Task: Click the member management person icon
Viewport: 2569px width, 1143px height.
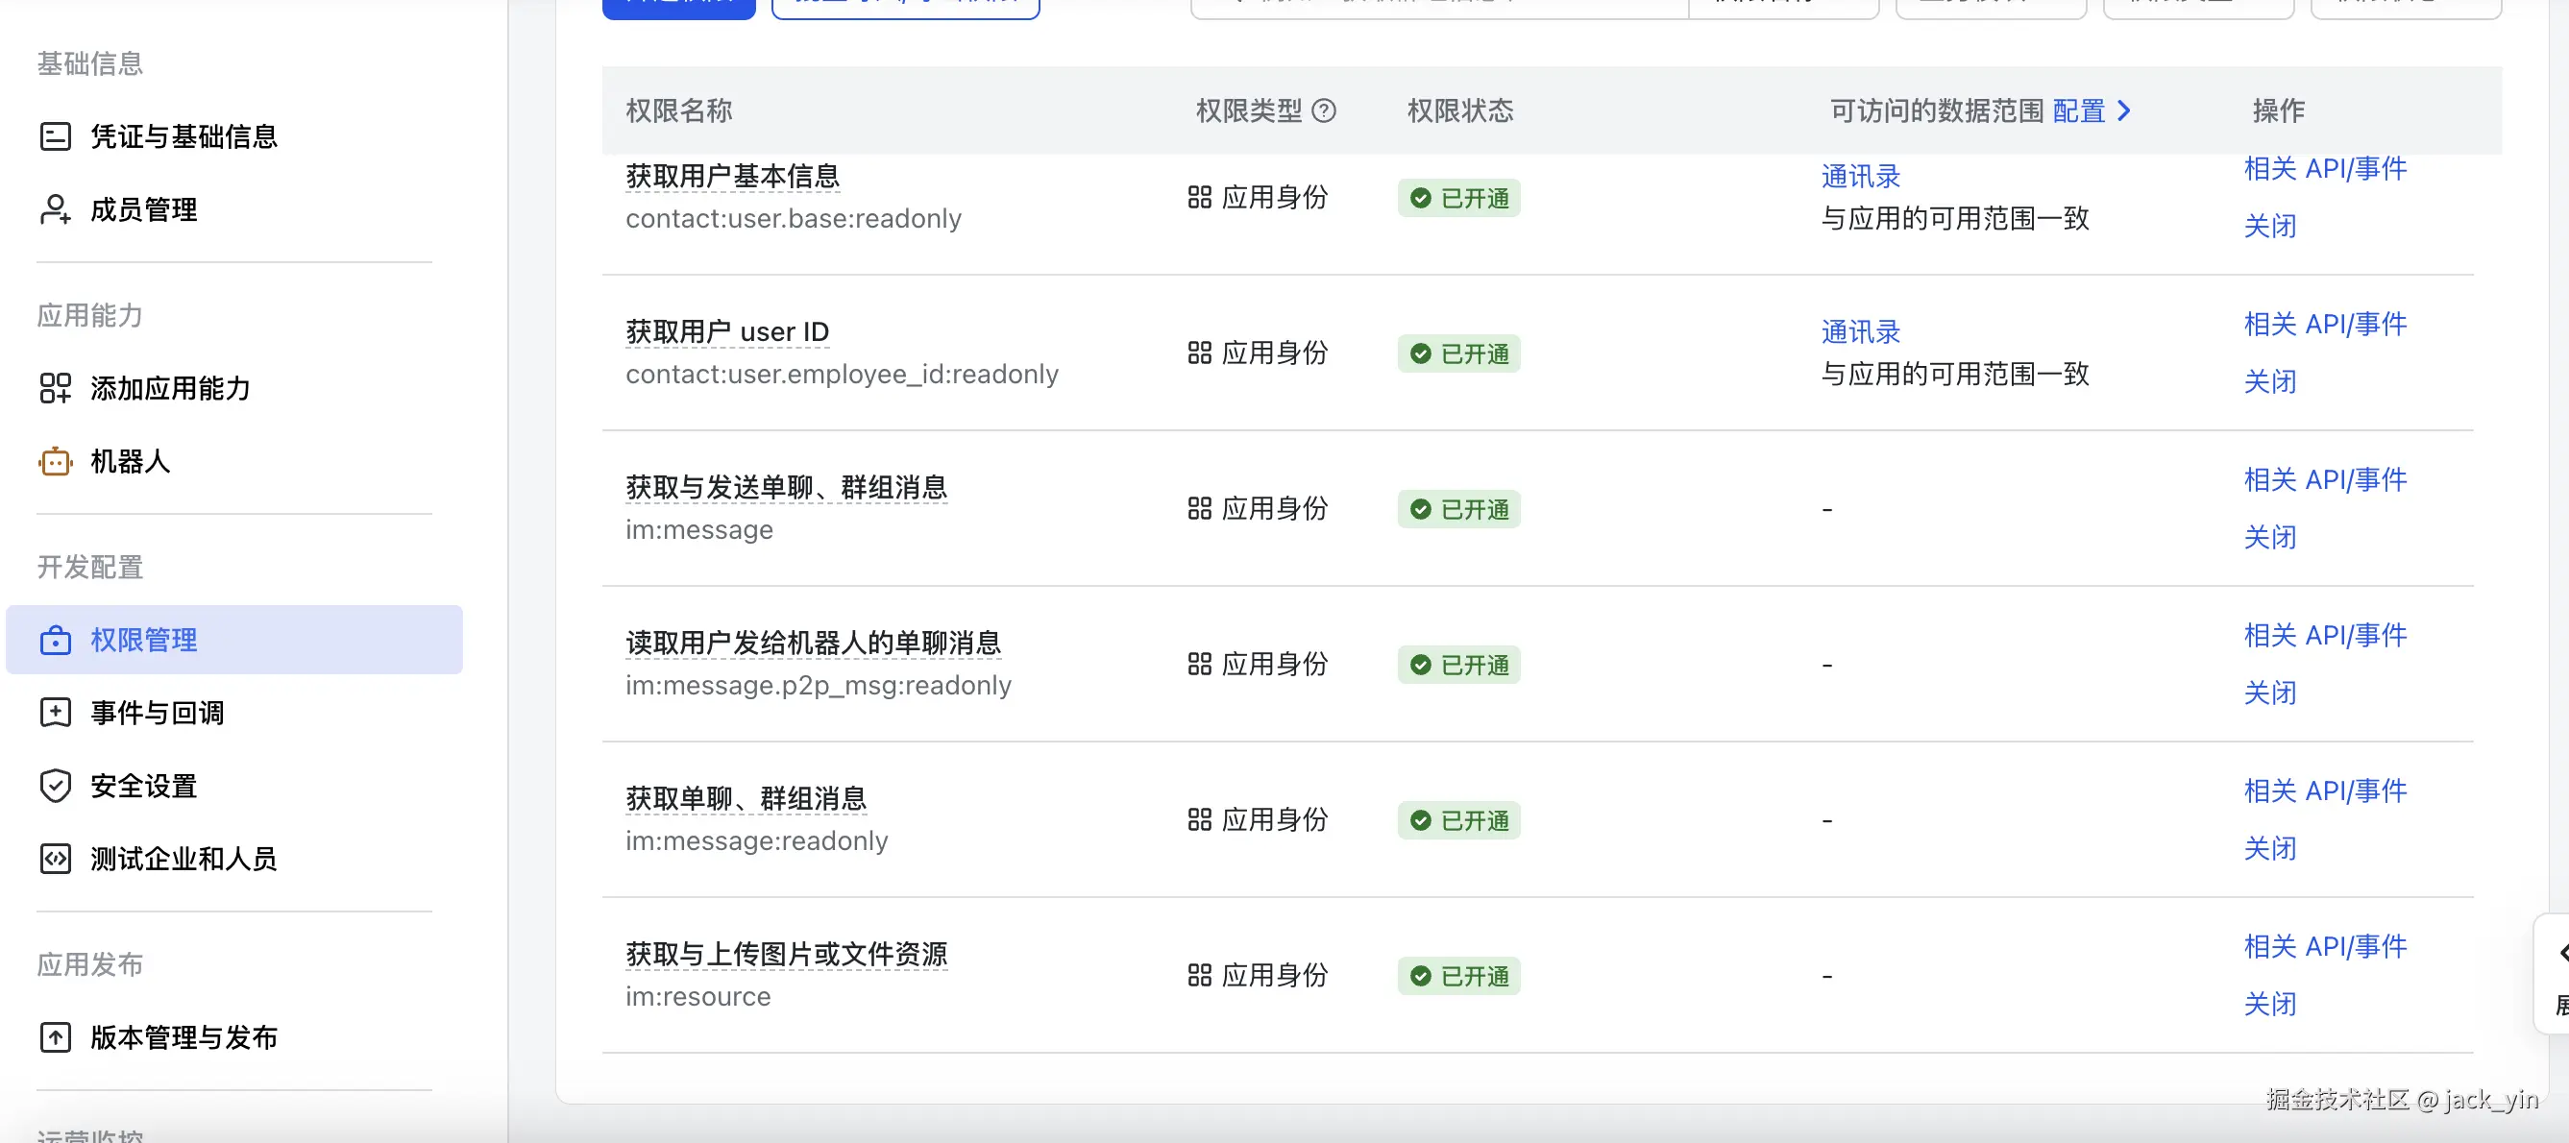Action: coord(55,209)
